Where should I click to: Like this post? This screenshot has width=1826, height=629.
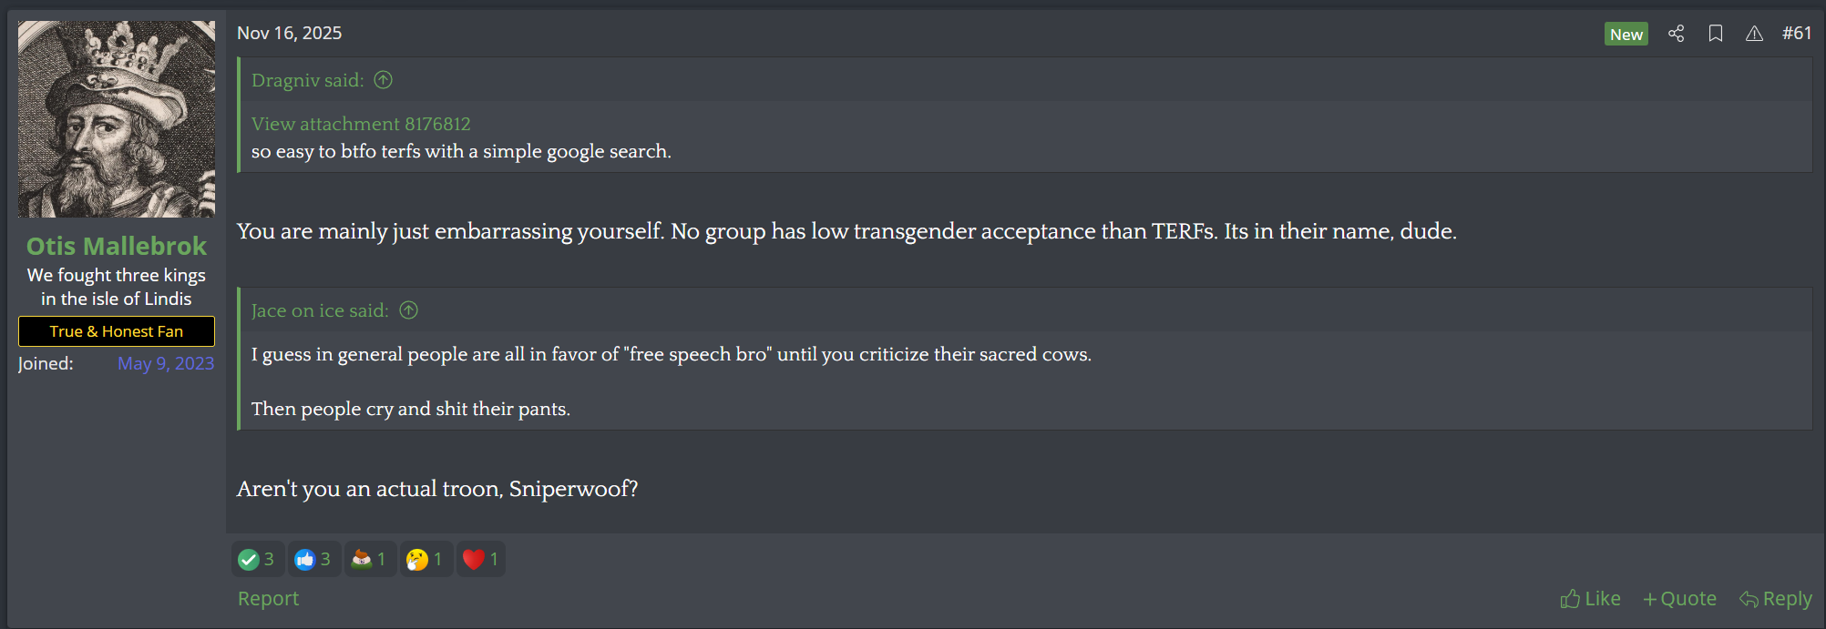click(1590, 598)
